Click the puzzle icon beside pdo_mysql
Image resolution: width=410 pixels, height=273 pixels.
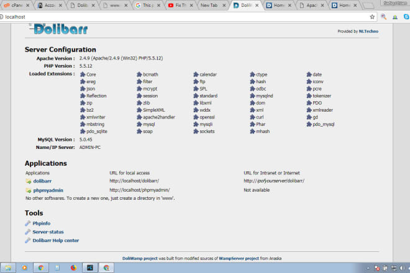(309, 124)
